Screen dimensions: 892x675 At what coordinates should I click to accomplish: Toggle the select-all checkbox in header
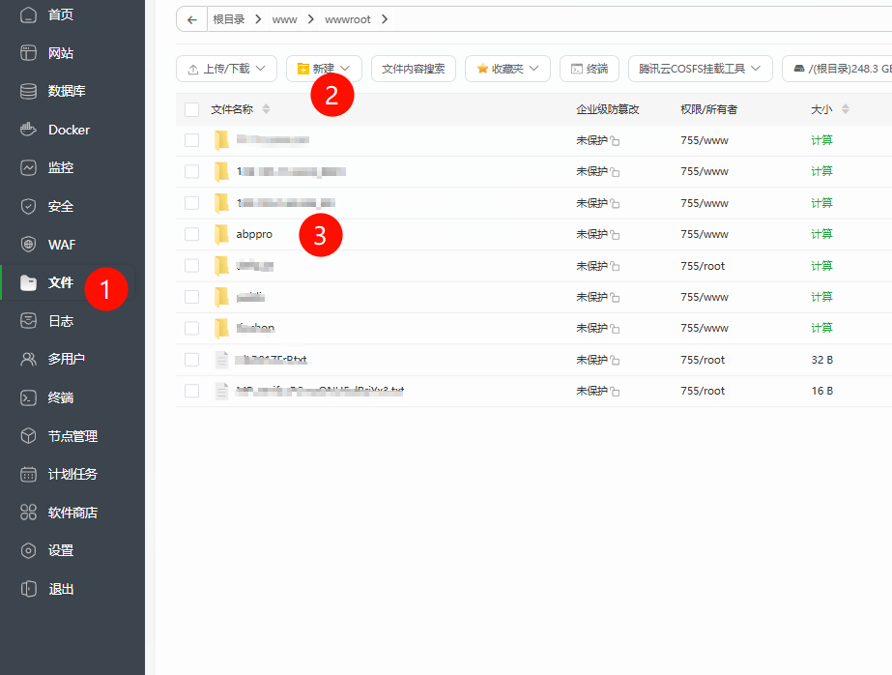(x=191, y=109)
